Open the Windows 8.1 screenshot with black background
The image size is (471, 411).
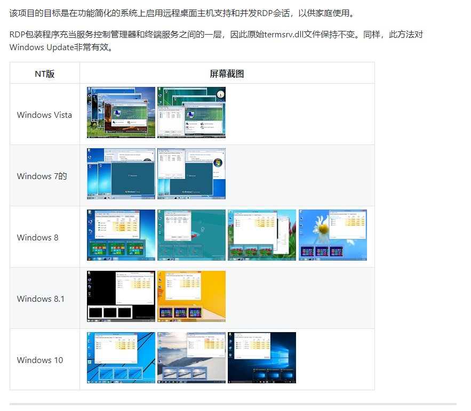tap(121, 296)
